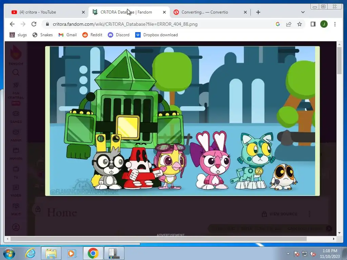Close the Convertio tab
Screen dimensions: 347x260
pos(245,12)
